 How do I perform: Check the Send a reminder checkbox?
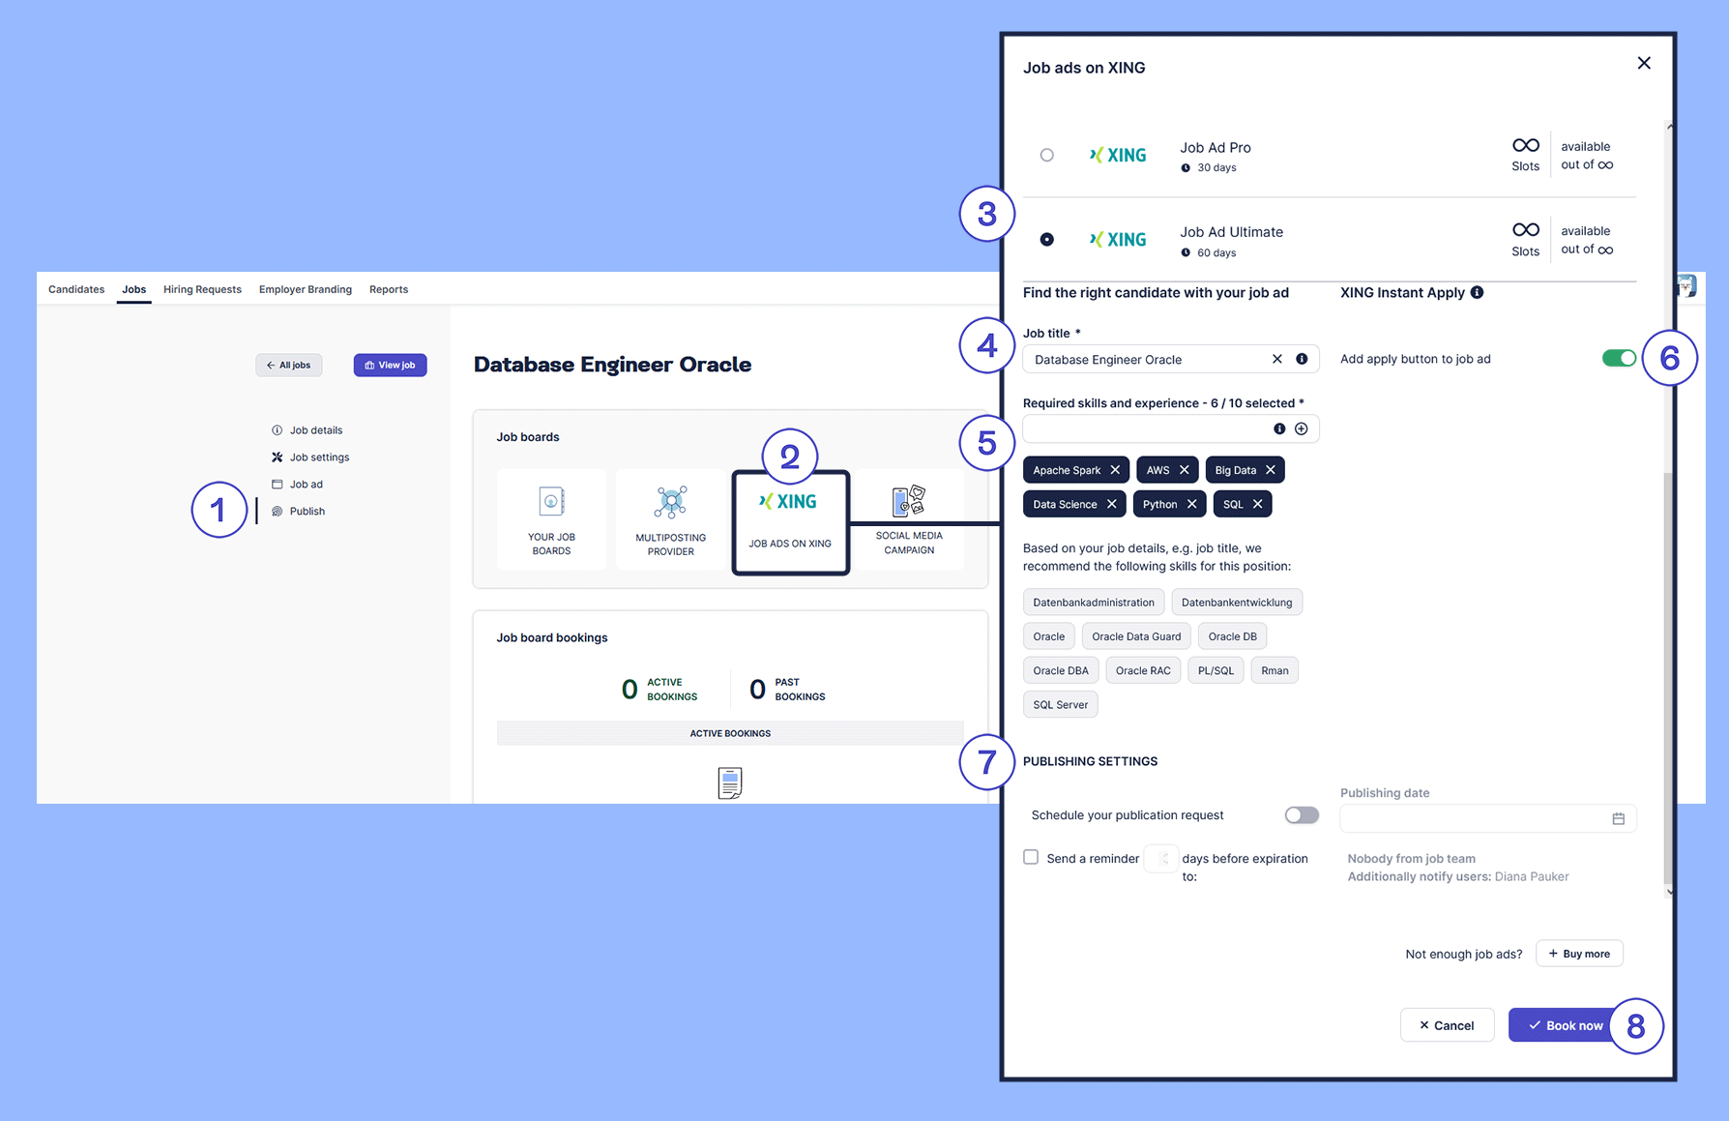click(1031, 858)
